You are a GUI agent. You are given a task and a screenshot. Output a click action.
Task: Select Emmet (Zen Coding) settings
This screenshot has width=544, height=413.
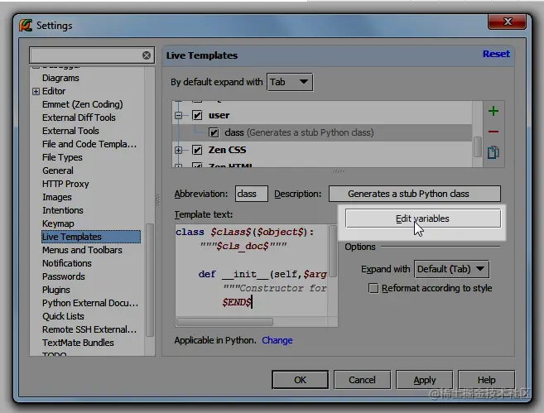[x=83, y=104]
